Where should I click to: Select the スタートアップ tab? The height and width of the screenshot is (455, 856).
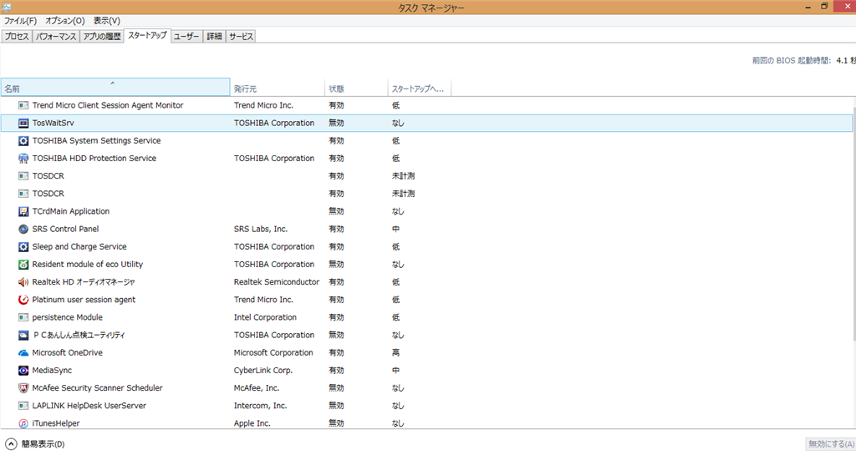147,35
